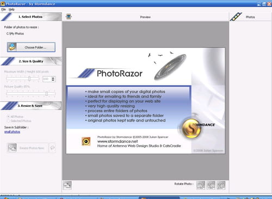Click the maximum size pixel input field
Screen dimensions: 272x199
pos(47,79)
